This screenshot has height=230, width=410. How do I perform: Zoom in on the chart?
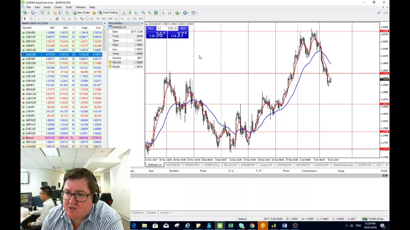click(x=143, y=13)
